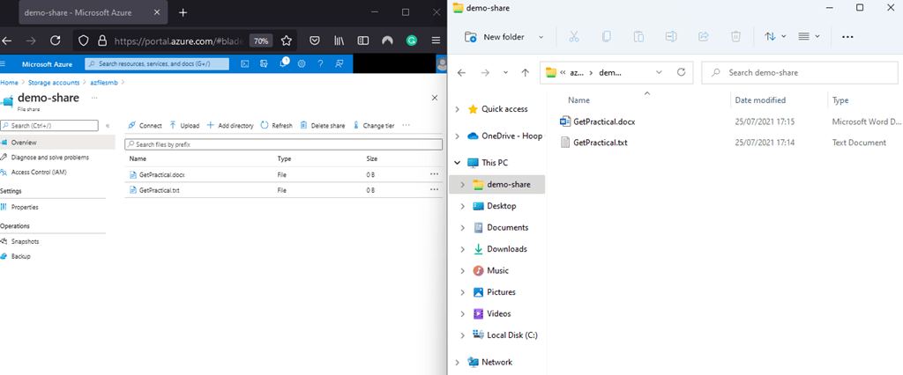Click Search files by prefix field
903x375 pixels.
point(284,144)
